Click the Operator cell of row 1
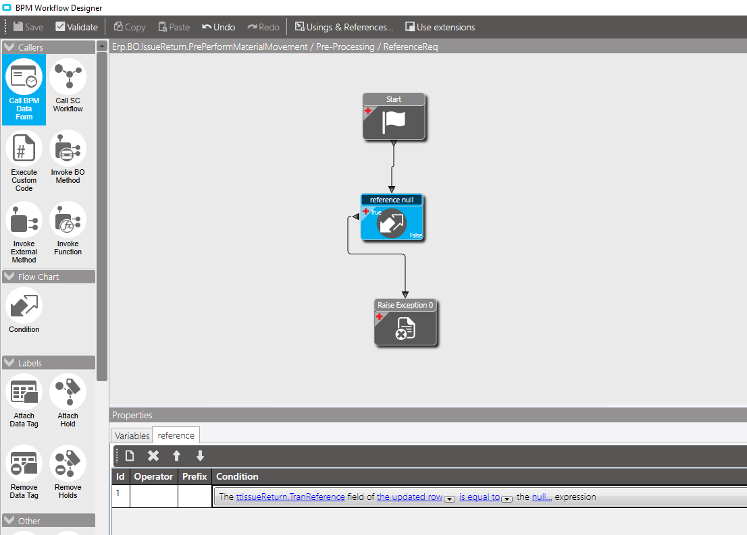The height and width of the screenshot is (535, 747). click(154, 497)
